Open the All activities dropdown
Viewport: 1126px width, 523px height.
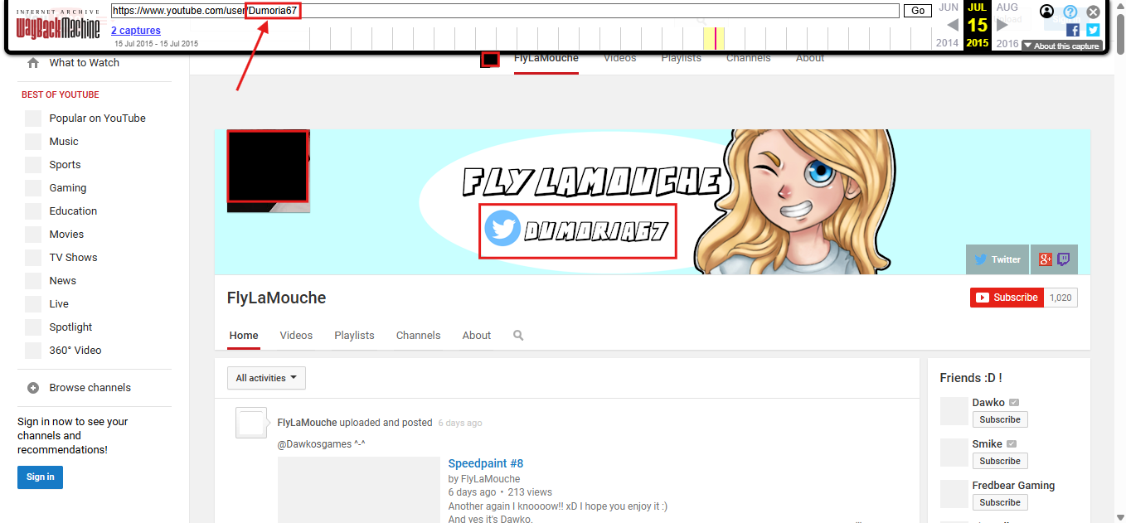[266, 378]
